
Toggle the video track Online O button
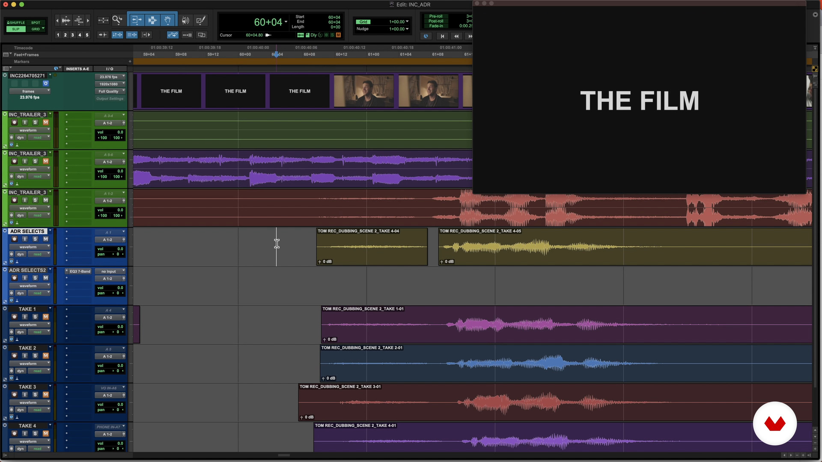(45, 83)
